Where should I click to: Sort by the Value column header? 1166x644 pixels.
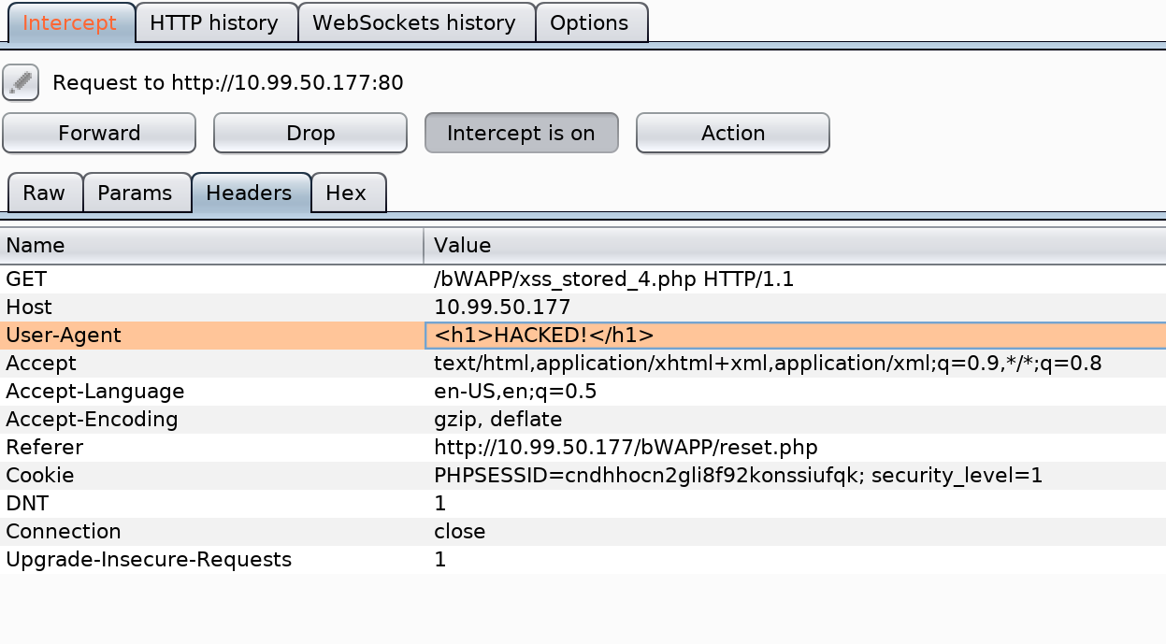(795, 246)
